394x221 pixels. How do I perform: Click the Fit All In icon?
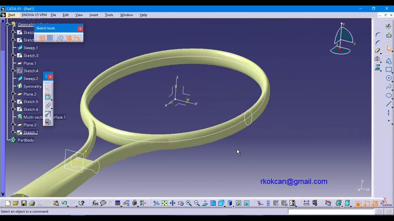(164, 203)
